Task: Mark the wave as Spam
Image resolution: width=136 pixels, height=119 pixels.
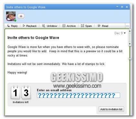Action: 86,26
